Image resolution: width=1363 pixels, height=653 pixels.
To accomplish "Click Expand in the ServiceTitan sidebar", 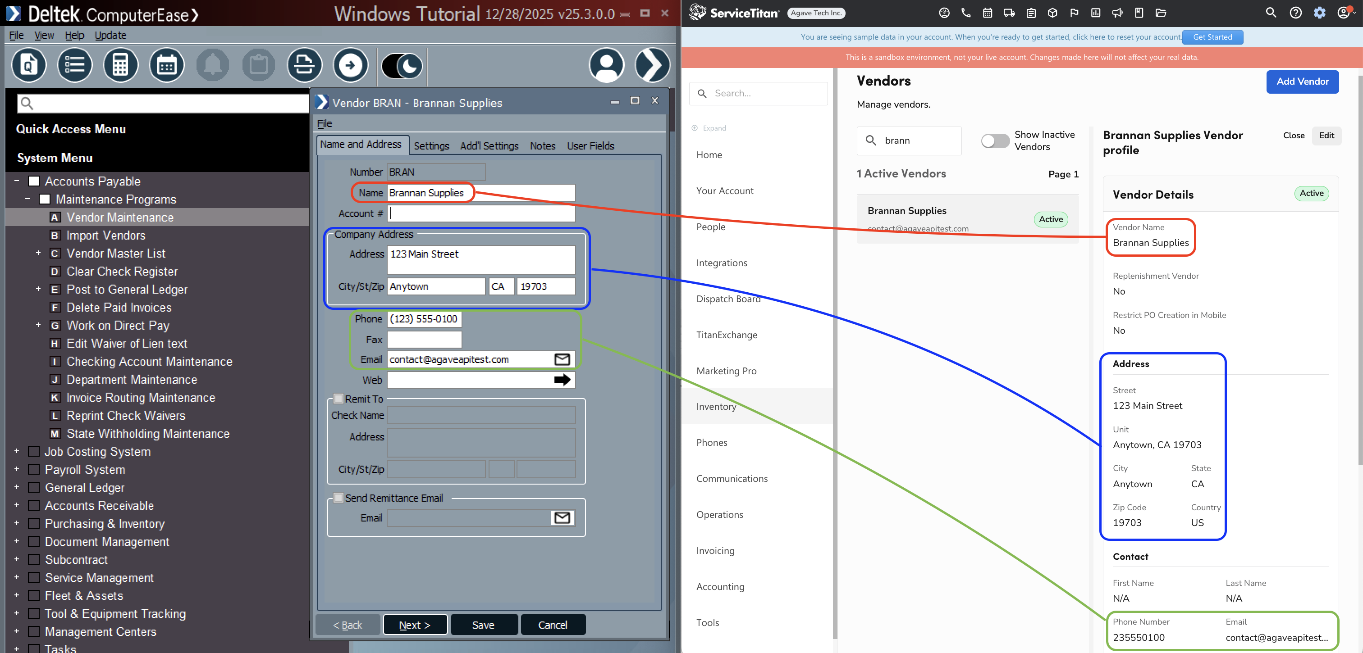I will tap(709, 128).
